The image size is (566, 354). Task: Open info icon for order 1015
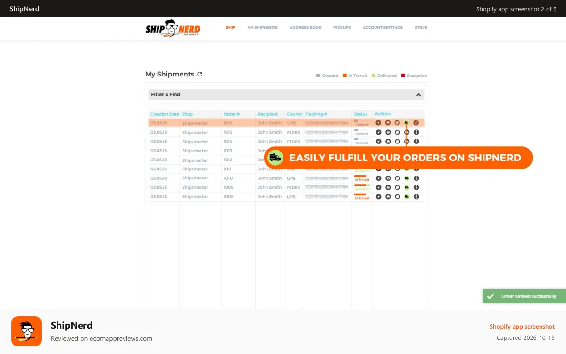click(x=416, y=132)
